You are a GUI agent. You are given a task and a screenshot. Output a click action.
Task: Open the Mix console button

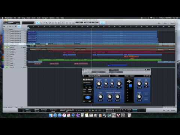pos(168,110)
